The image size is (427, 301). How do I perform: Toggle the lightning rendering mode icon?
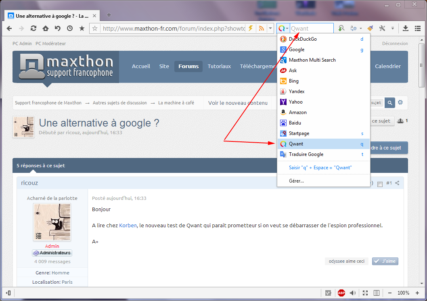tap(251, 28)
